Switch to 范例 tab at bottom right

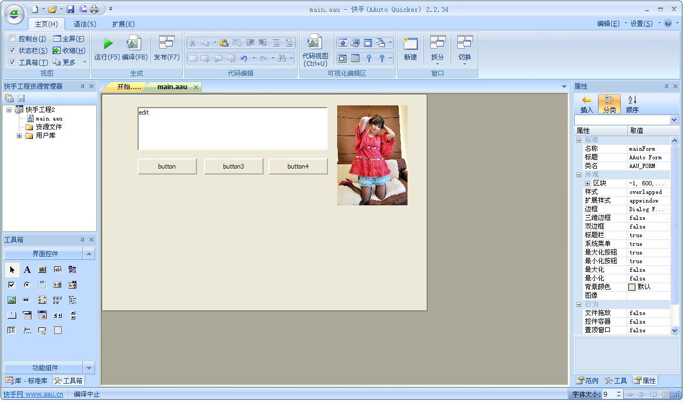[x=587, y=380]
